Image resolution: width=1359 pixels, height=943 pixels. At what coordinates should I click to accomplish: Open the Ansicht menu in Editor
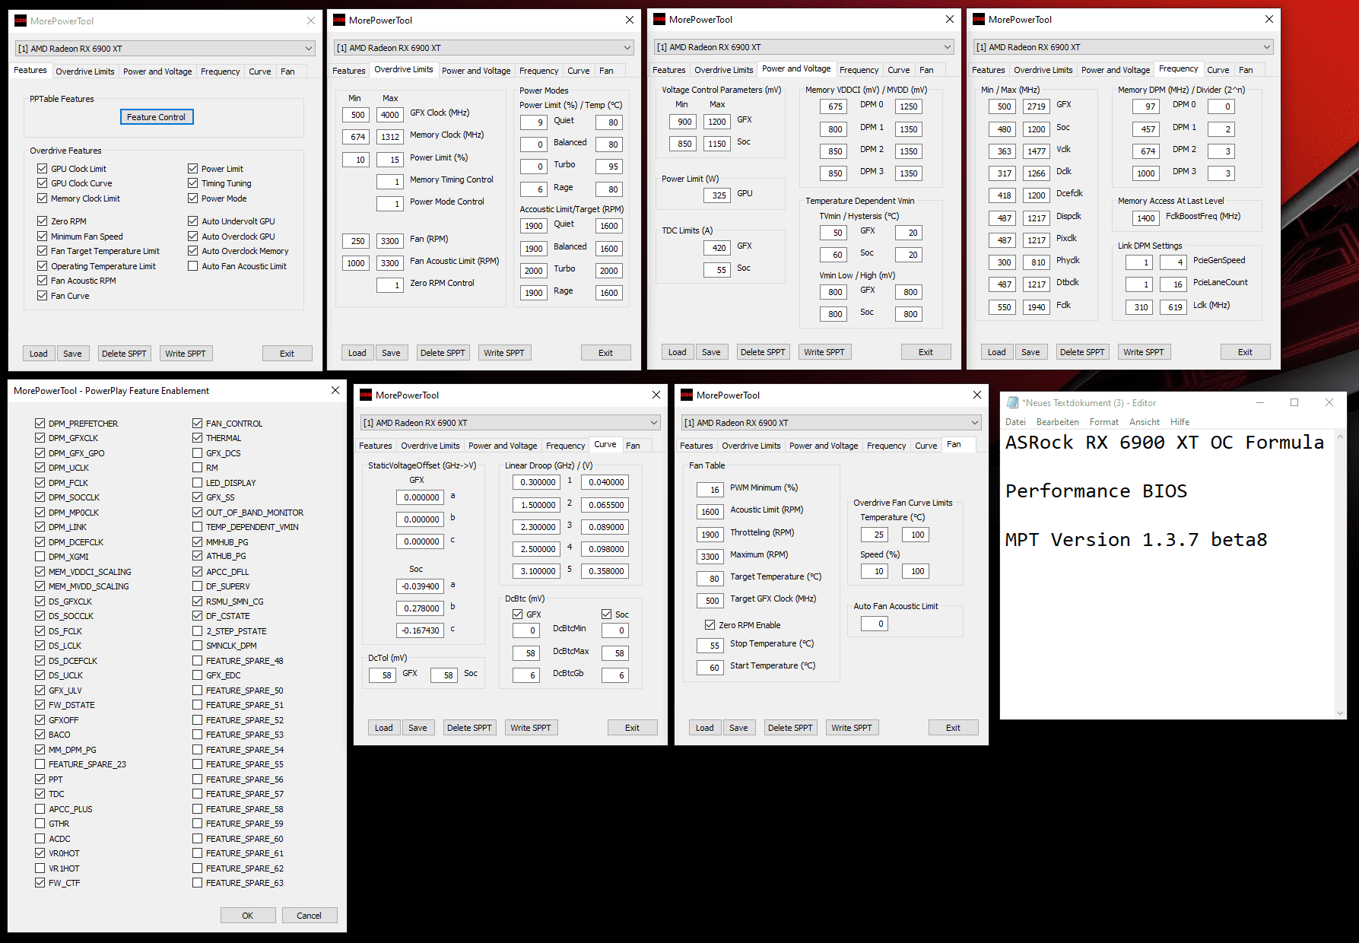pyautogui.click(x=1145, y=422)
